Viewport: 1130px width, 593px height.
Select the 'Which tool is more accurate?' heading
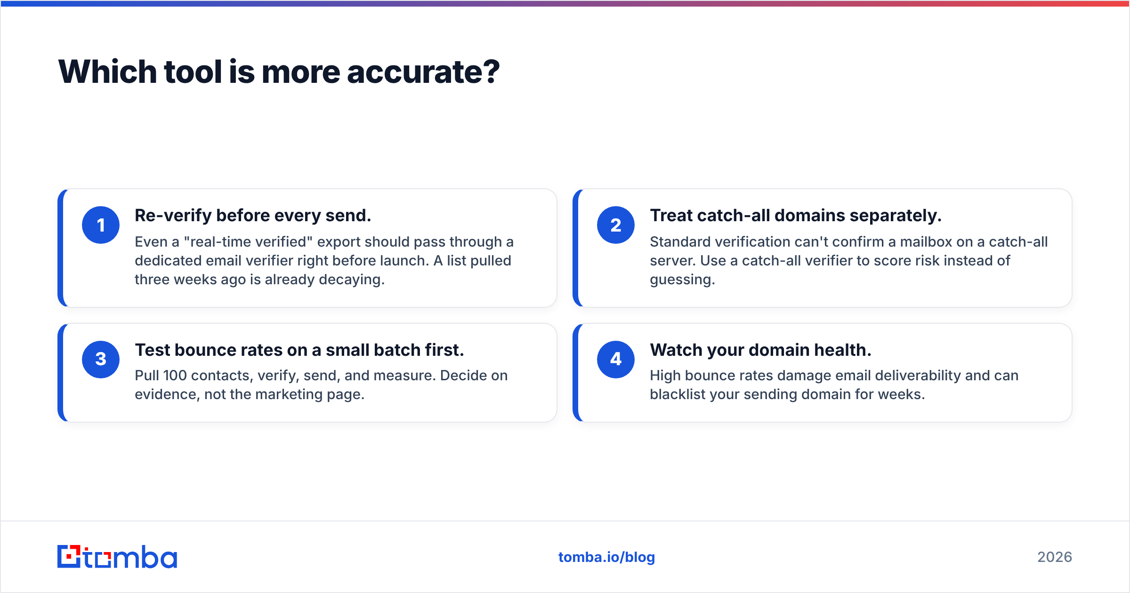(x=279, y=72)
